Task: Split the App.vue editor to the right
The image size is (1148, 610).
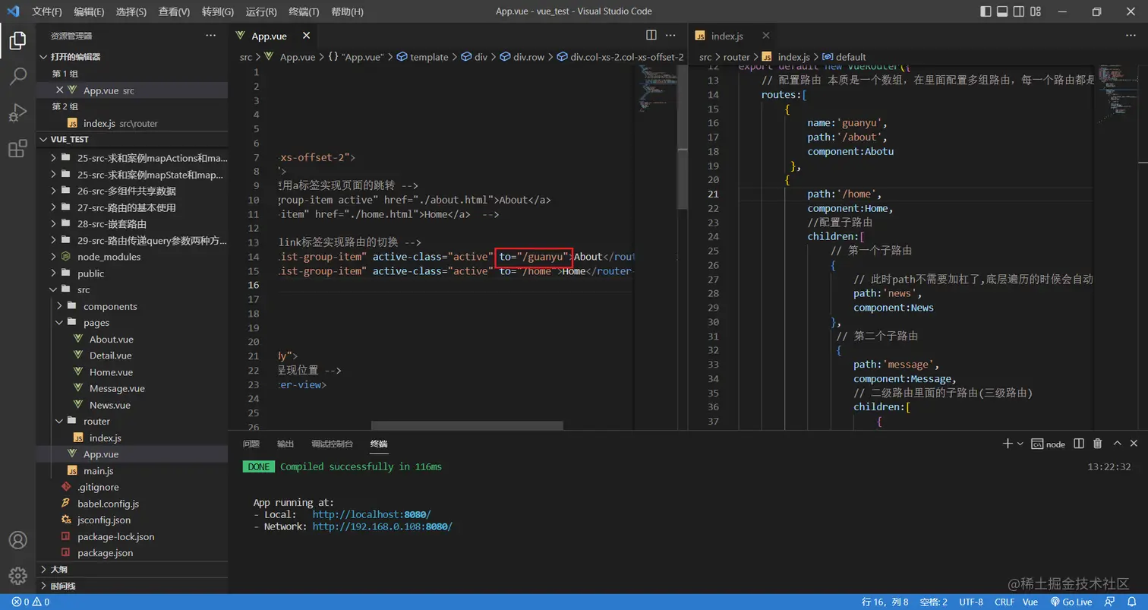Action: 651,35
